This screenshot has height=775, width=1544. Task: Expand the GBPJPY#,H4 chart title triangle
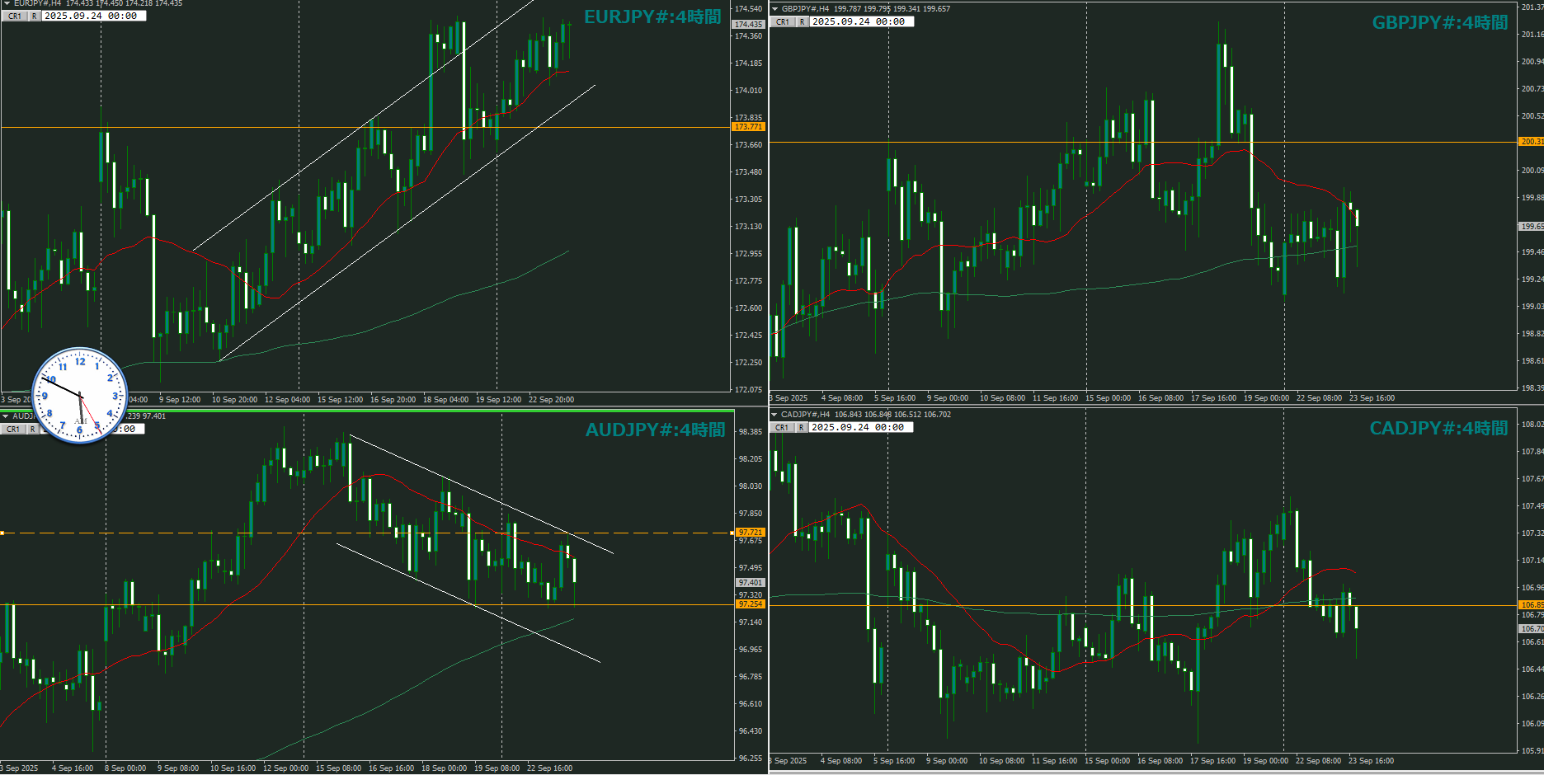[774, 9]
